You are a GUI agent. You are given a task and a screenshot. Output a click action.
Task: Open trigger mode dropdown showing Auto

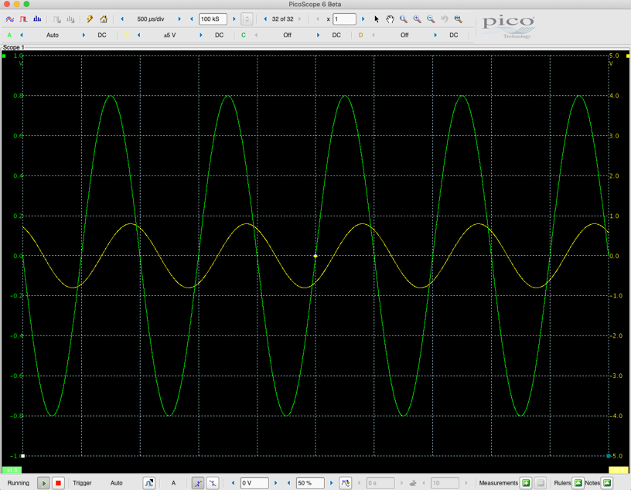point(117,483)
